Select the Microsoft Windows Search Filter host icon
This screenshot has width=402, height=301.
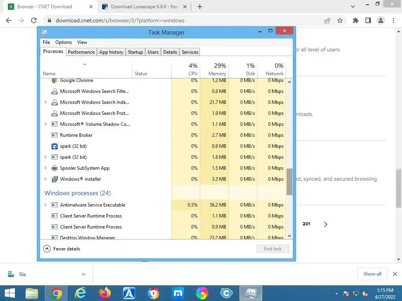54,91
